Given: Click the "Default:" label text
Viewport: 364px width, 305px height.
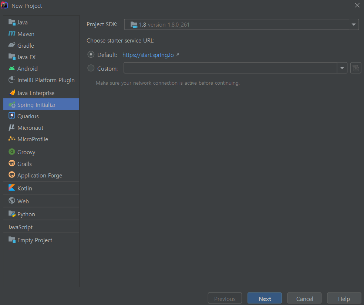Looking at the screenshot, I should (107, 55).
